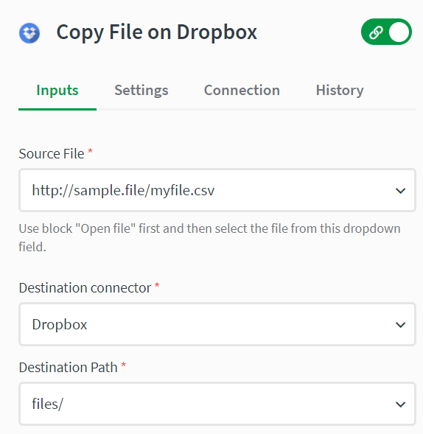Open the Source File dropdown field

click(x=217, y=190)
